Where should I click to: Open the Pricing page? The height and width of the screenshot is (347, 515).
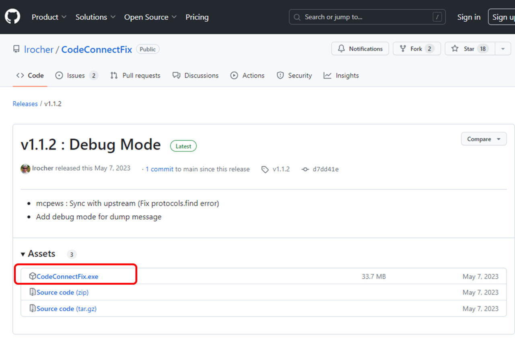click(197, 17)
